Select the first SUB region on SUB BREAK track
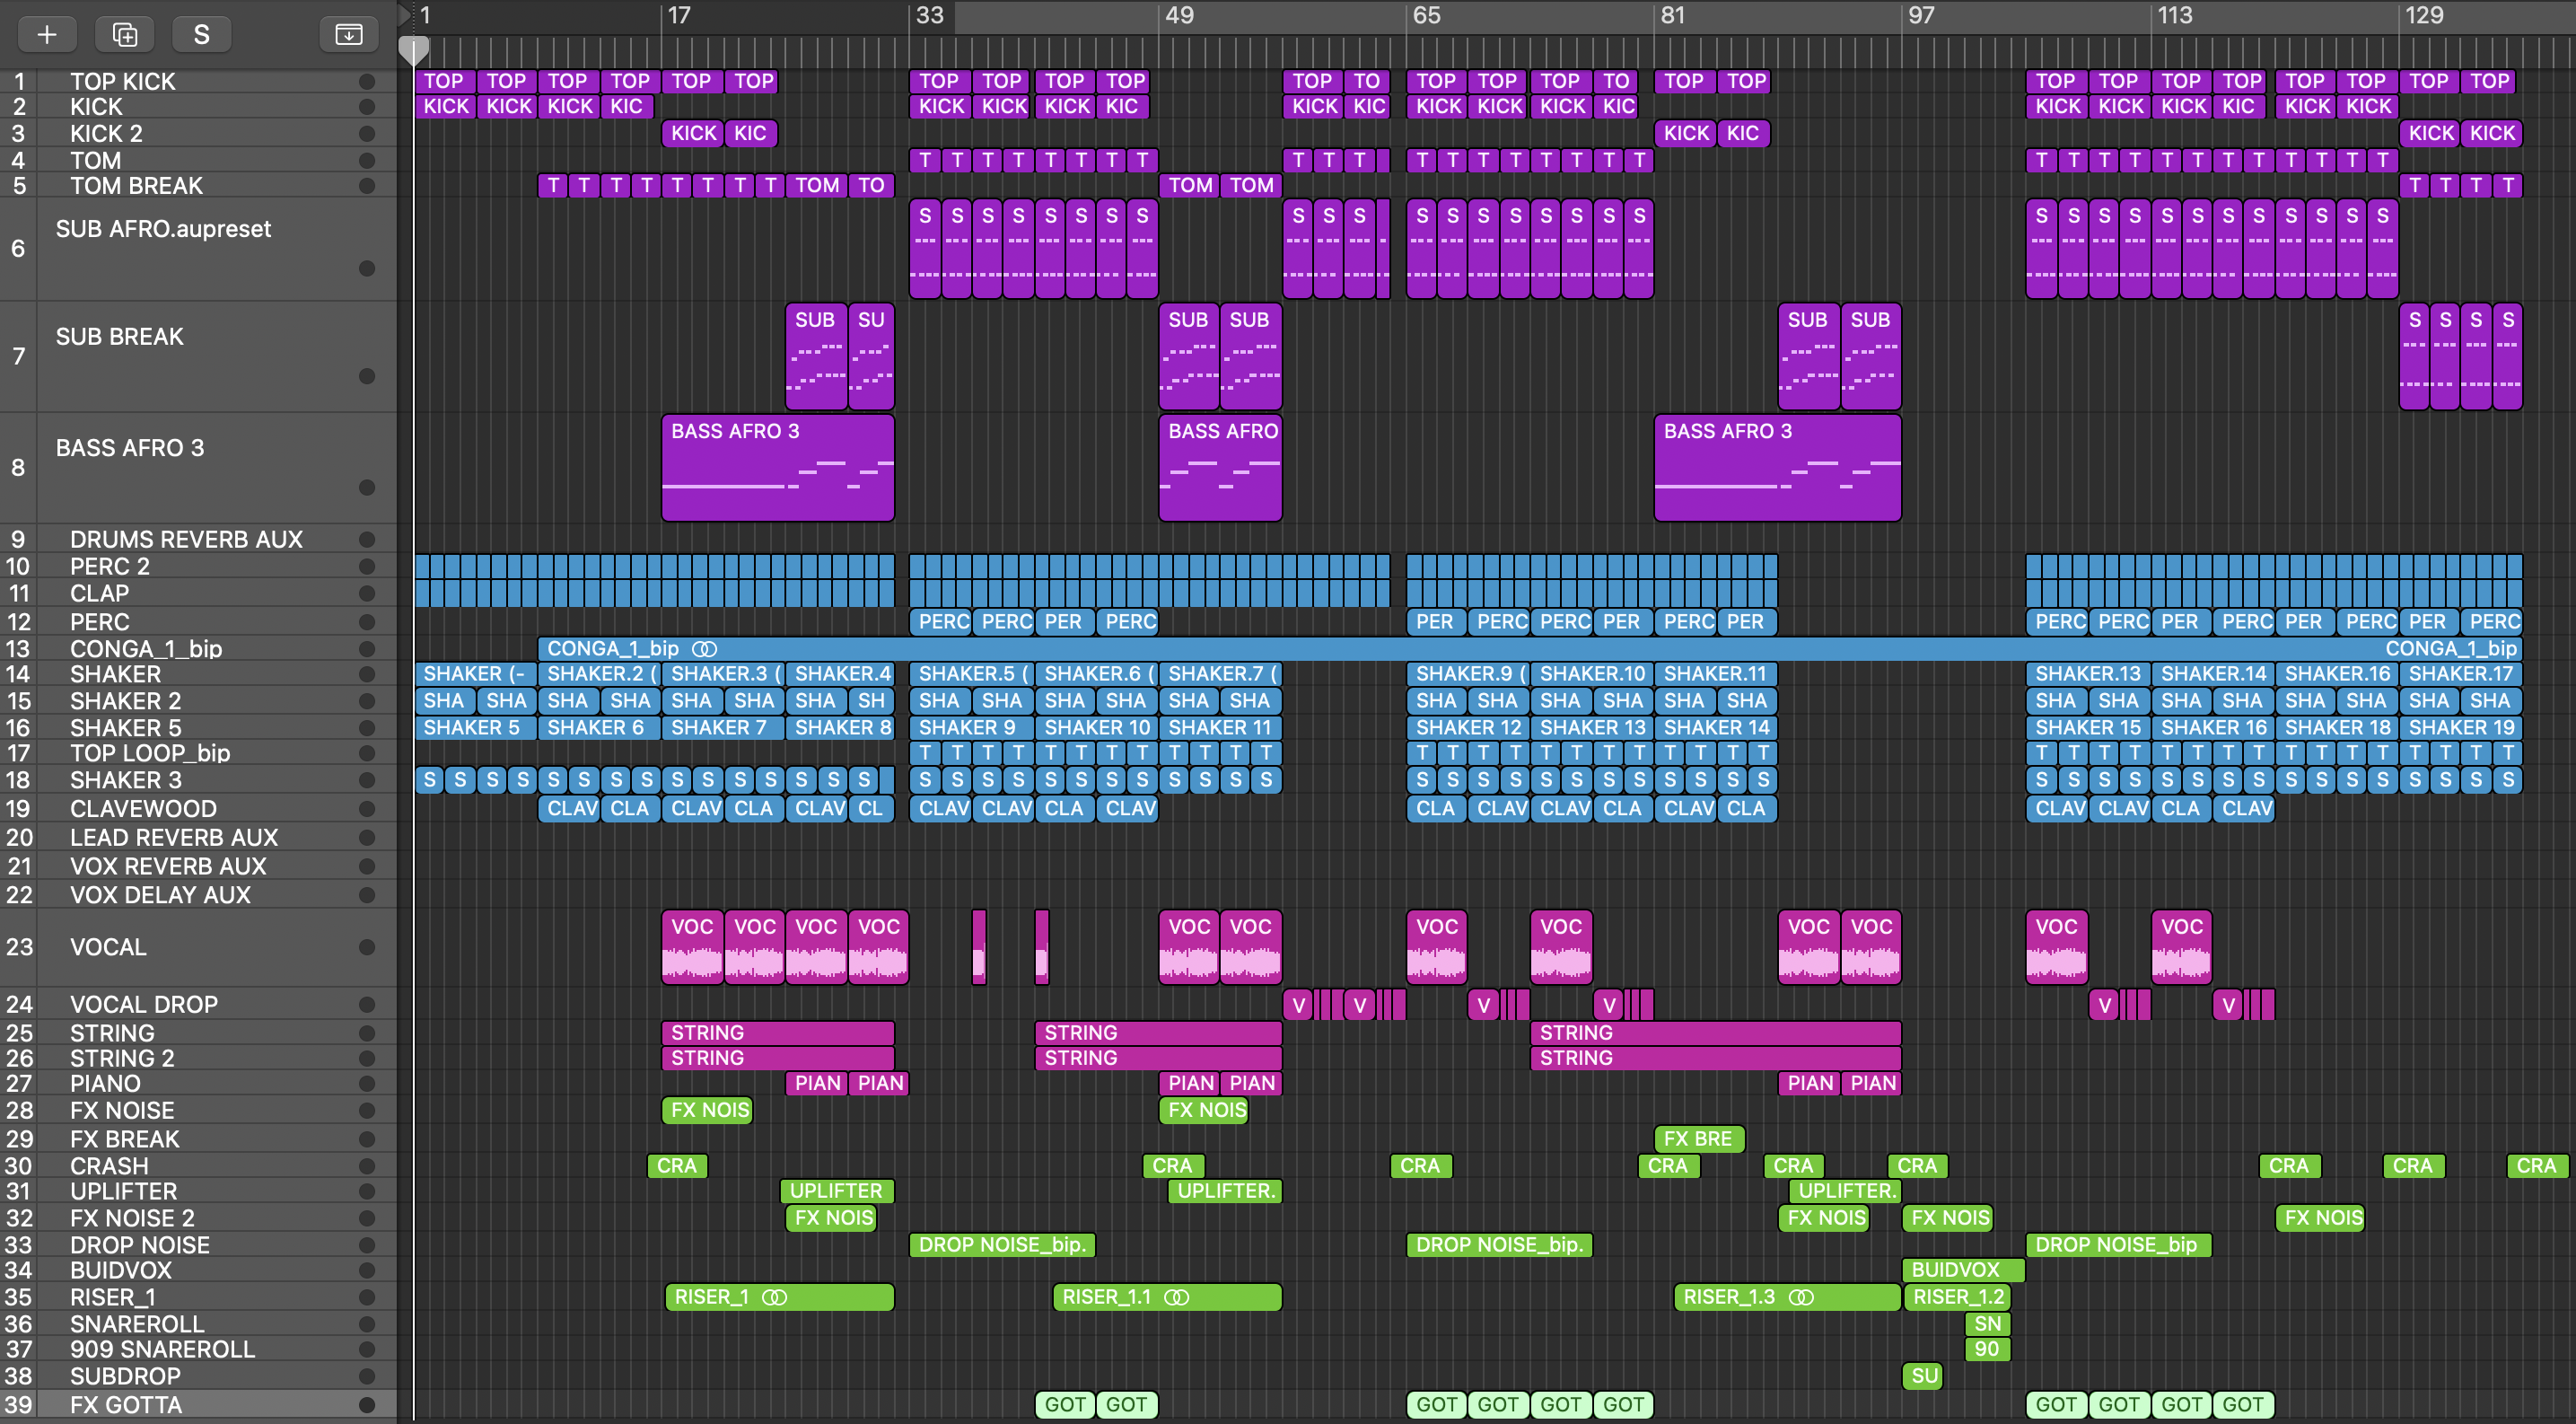The width and height of the screenshot is (2576, 1424). (816, 356)
